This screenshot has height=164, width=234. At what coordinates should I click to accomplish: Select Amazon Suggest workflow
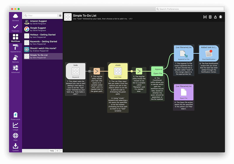[43, 22]
